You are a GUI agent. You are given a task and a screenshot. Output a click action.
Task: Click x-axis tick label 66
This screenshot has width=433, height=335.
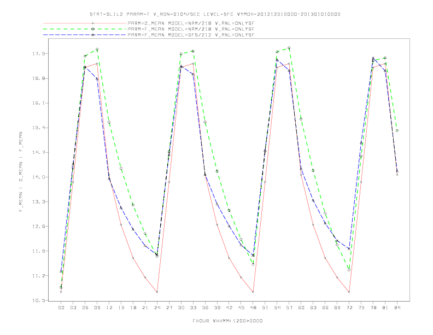pyautogui.click(x=325, y=308)
